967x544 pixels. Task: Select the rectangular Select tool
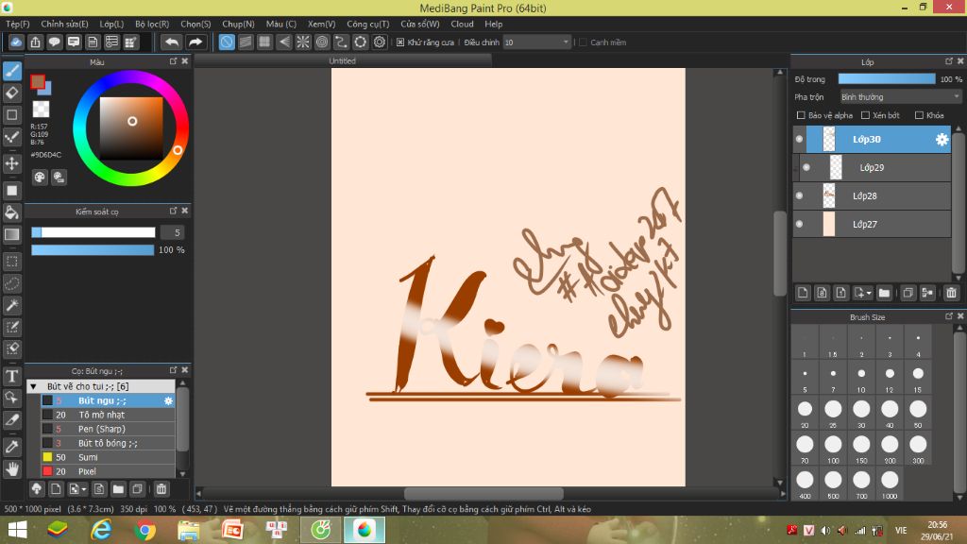point(12,262)
